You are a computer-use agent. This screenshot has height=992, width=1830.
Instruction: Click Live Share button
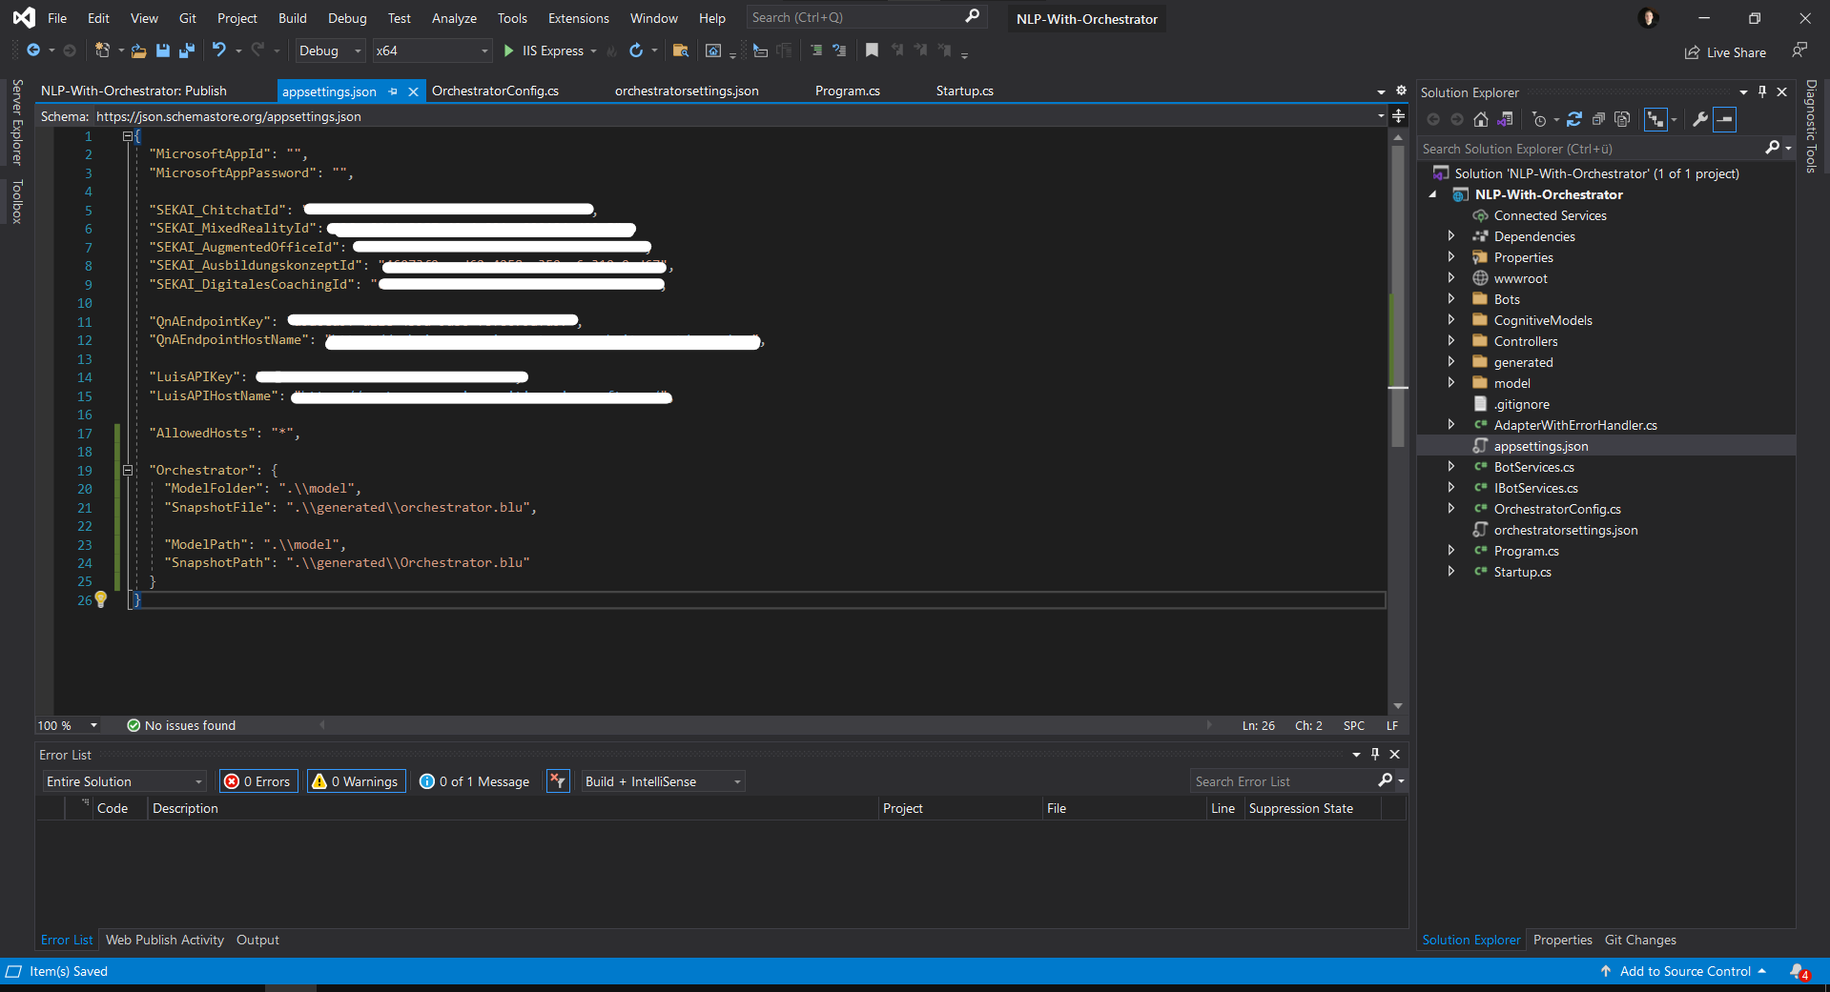[1725, 52]
